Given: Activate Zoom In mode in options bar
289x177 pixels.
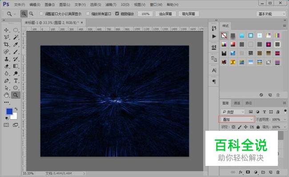Looking at the screenshot, I should tap(24, 14).
